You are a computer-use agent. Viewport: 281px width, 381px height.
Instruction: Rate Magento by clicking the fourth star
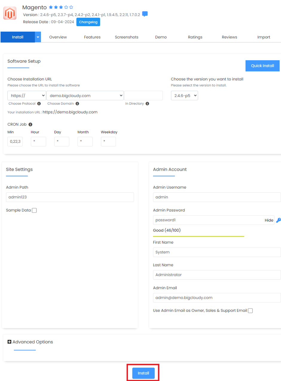coord(66,7)
